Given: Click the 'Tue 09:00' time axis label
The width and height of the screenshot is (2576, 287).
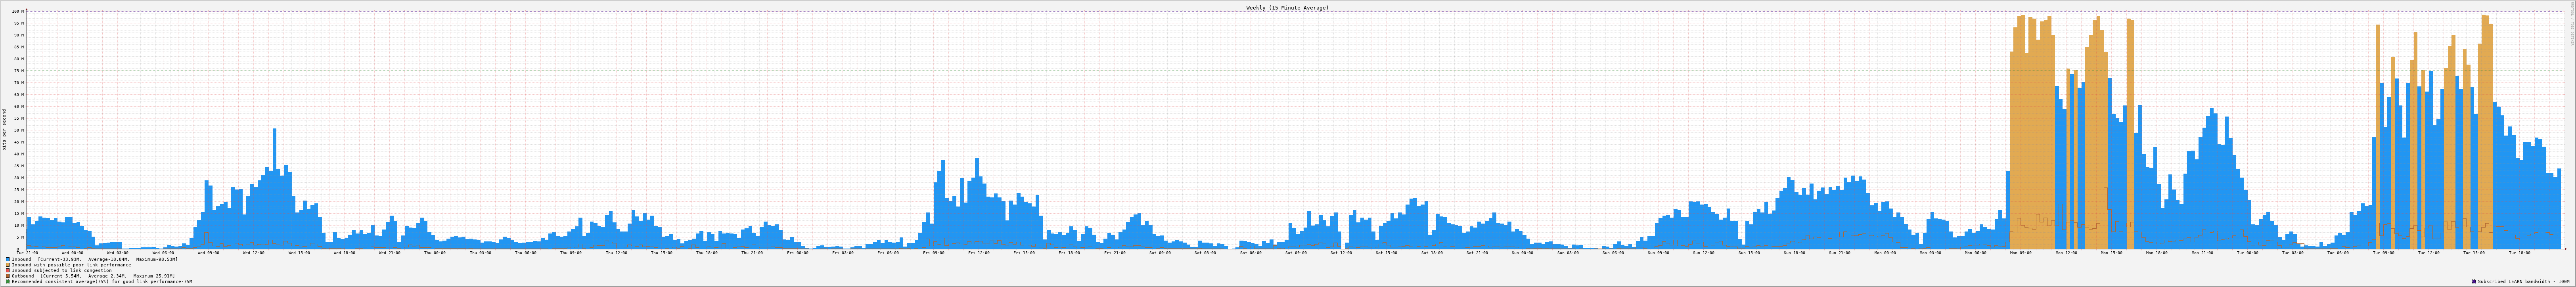Looking at the screenshot, I should pyautogui.click(x=2383, y=253).
